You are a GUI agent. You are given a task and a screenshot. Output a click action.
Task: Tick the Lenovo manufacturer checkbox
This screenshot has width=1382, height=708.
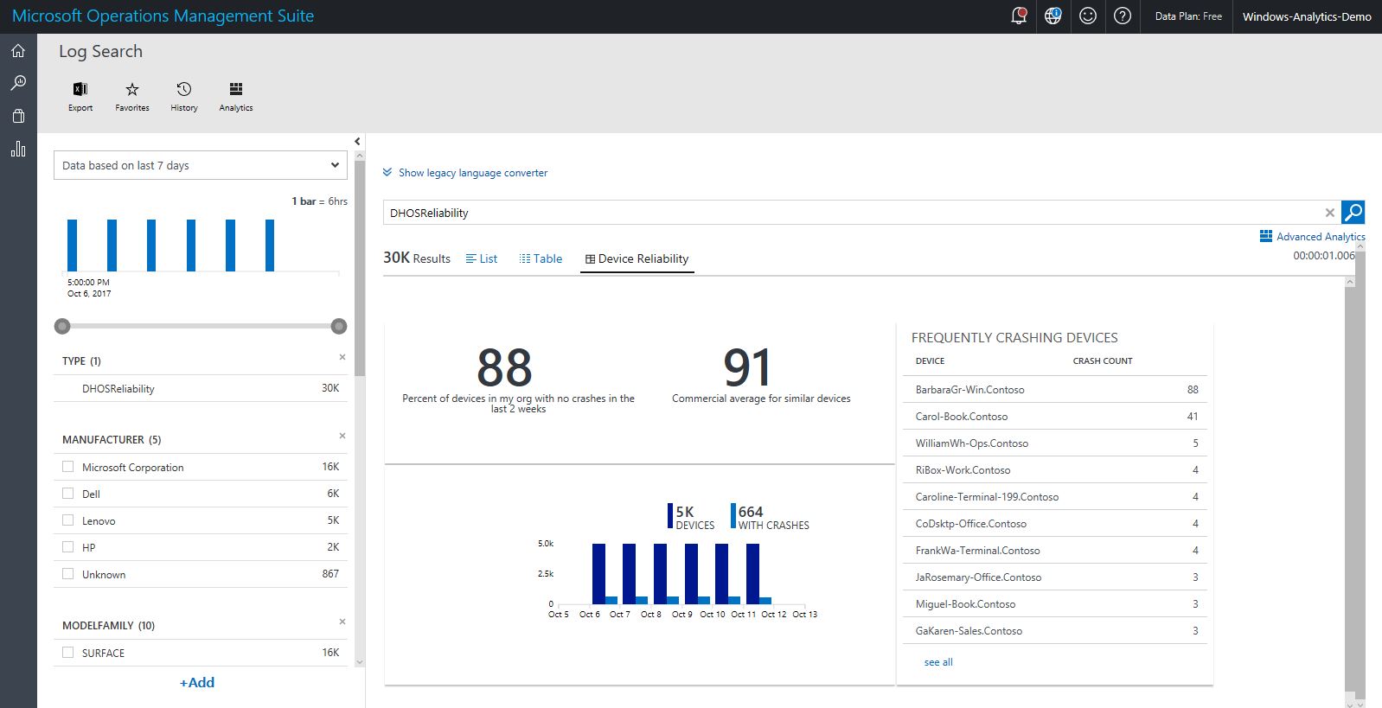click(x=68, y=520)
